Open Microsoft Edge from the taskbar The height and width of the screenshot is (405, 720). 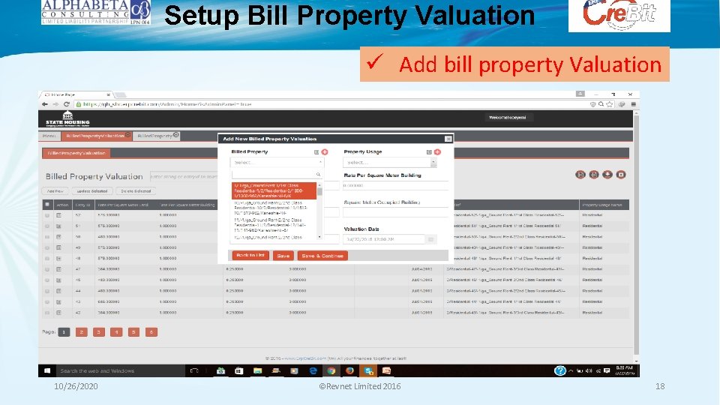(313, 370)
